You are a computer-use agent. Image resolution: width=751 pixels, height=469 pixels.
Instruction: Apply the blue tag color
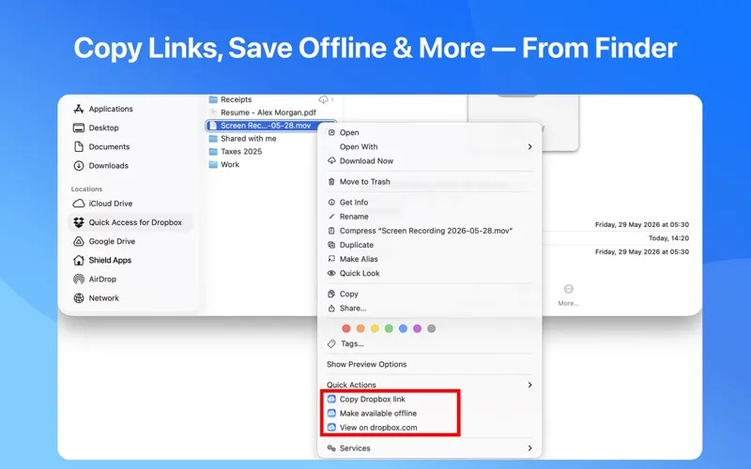[403, 328]
